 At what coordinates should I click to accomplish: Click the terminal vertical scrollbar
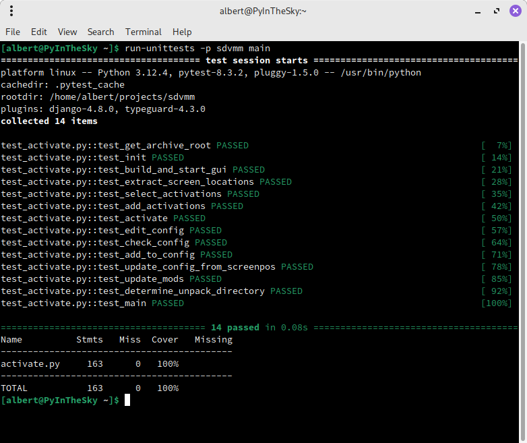point(523,242)
